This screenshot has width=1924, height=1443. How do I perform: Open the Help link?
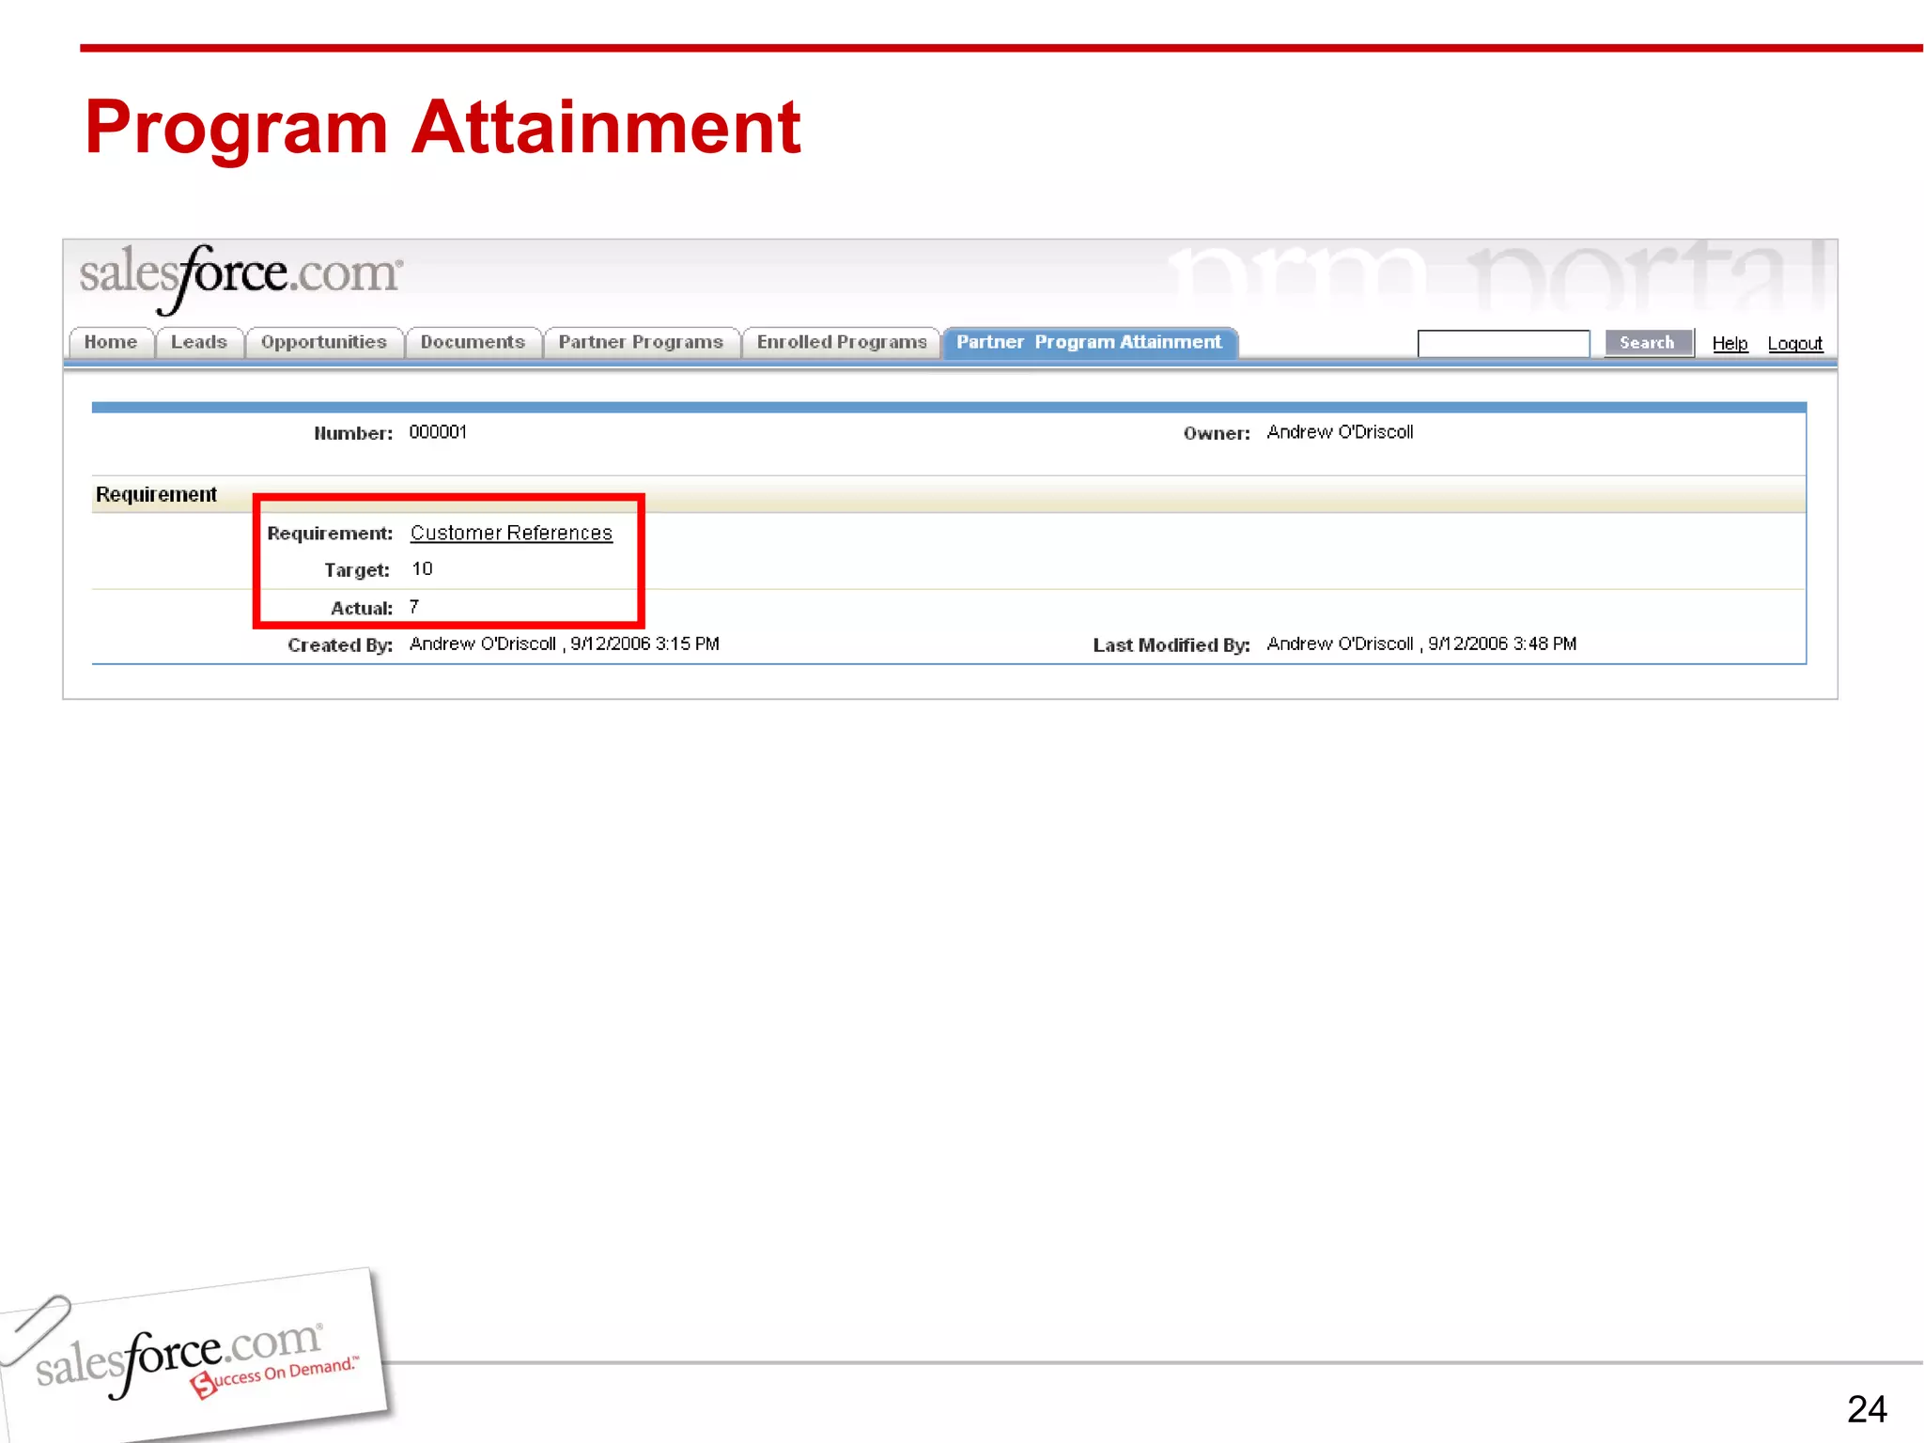(x=1730, y=344)
